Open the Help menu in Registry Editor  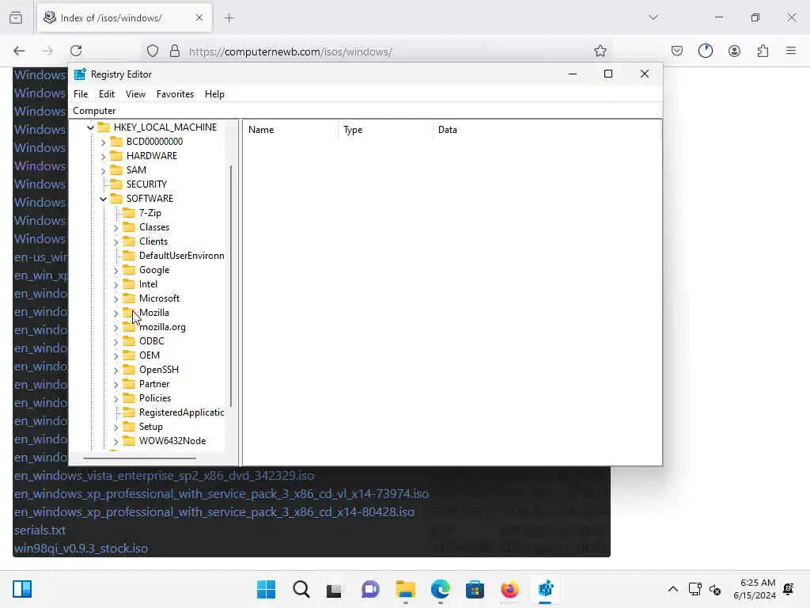214,94
